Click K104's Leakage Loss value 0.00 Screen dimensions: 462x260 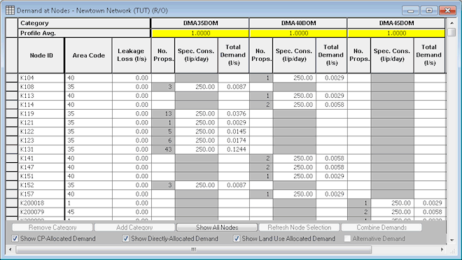click(x=132, y=78)
